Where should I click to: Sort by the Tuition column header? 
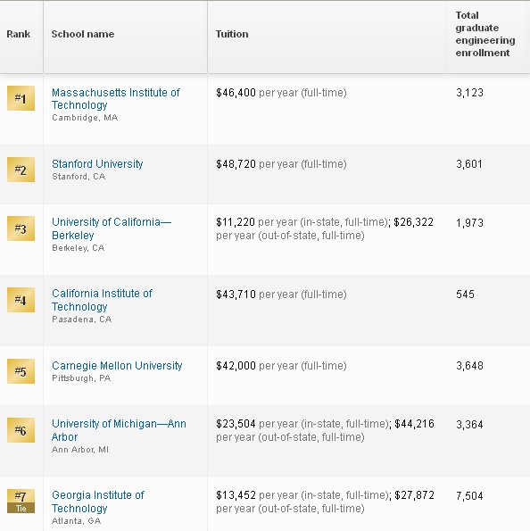pos(232,34)
